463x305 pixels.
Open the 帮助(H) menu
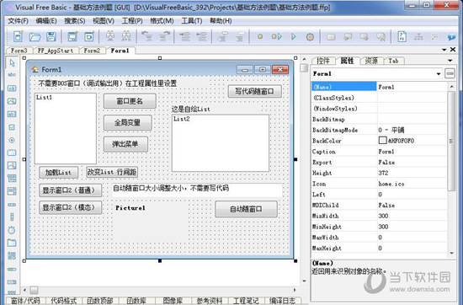pyautogui.click(x=221, y=21)
